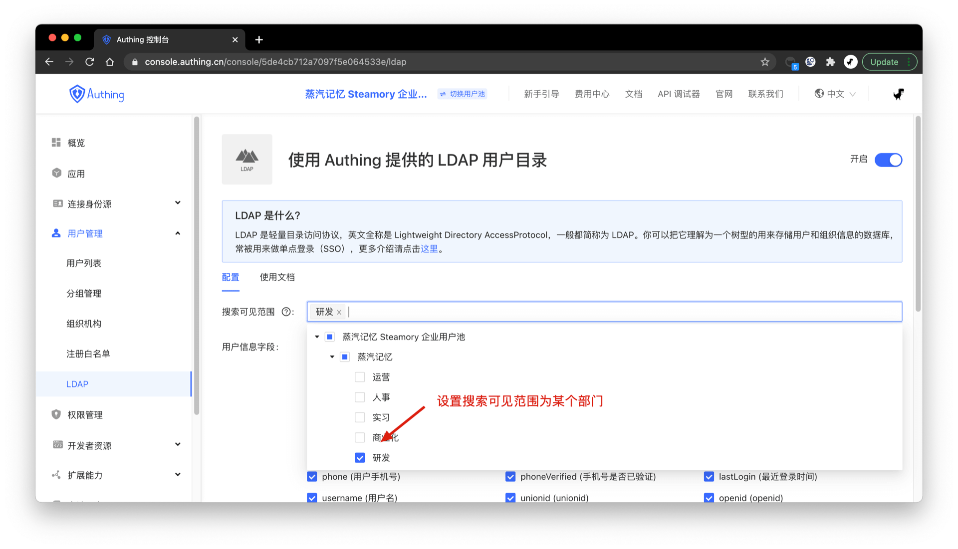Click the 切换用户池 button
This screenshot has width=958, height=549.
pyautogui.click(x=463, y=94)
